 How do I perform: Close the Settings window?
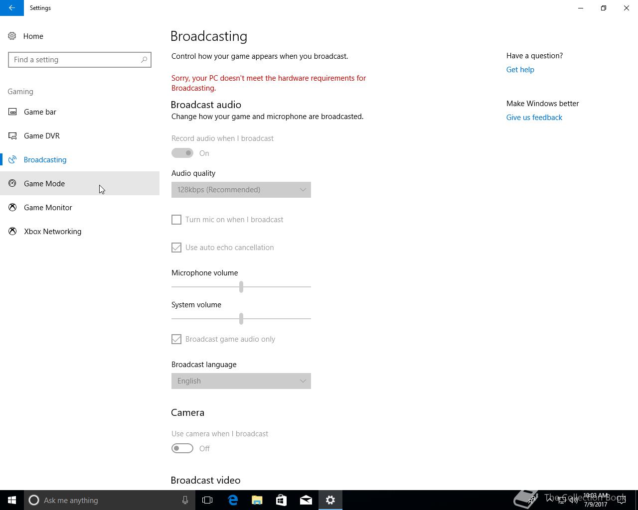(627, 8)
